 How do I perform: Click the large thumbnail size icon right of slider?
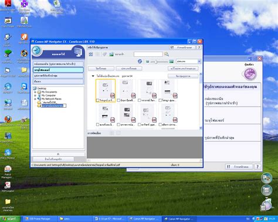171,62
